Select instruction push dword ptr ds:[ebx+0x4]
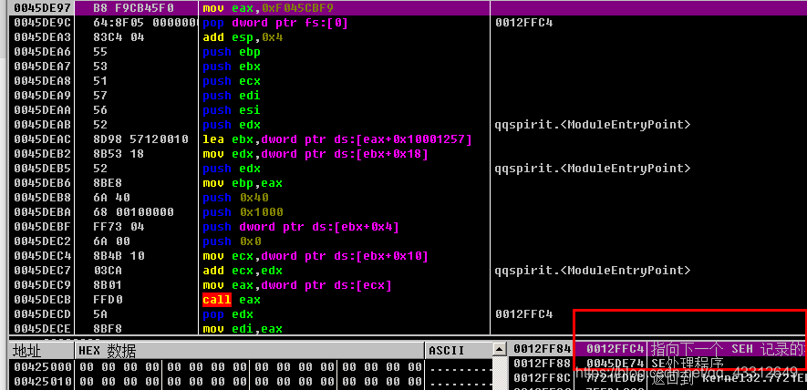This screenshot has height=390, width=807. tap(301, 227)
